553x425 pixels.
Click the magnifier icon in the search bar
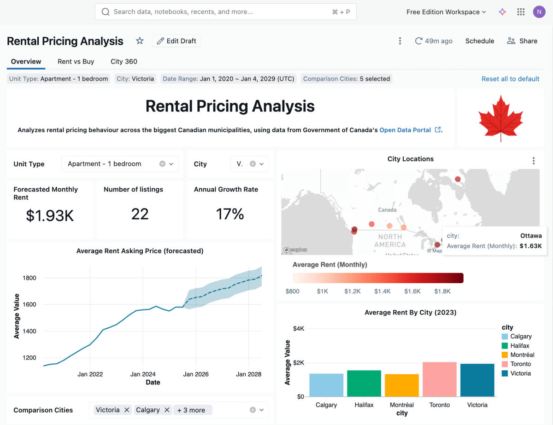(105, 12)
